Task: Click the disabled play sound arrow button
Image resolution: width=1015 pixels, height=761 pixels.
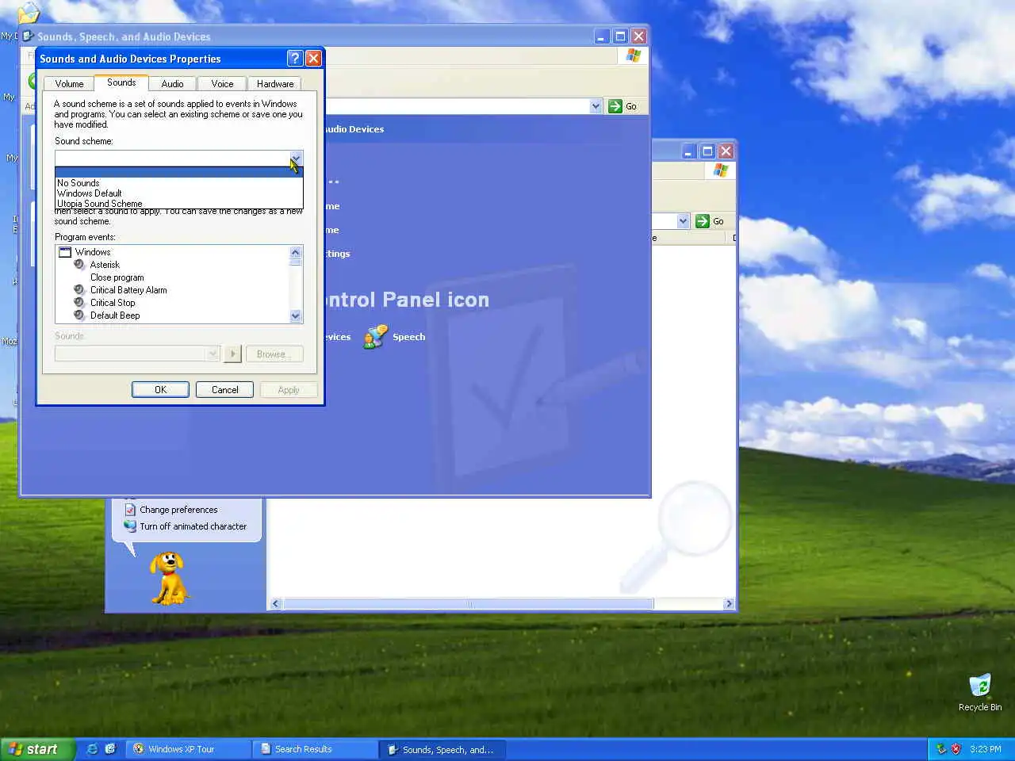Action: (x=232, y=354)
